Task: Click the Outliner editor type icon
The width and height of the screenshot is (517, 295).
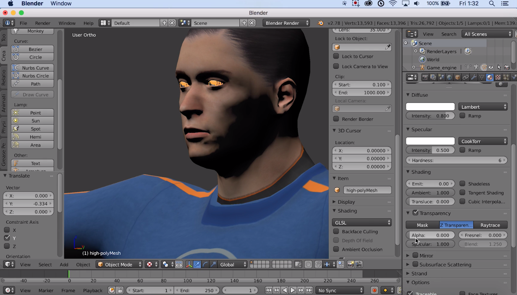Action: coord(412,34)
